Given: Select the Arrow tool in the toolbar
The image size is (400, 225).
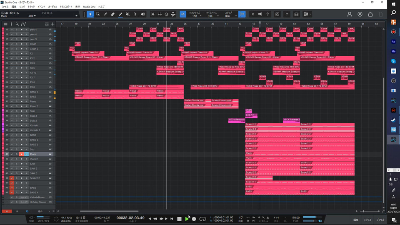Looking at the screenshot, I should tap(90, 14).
